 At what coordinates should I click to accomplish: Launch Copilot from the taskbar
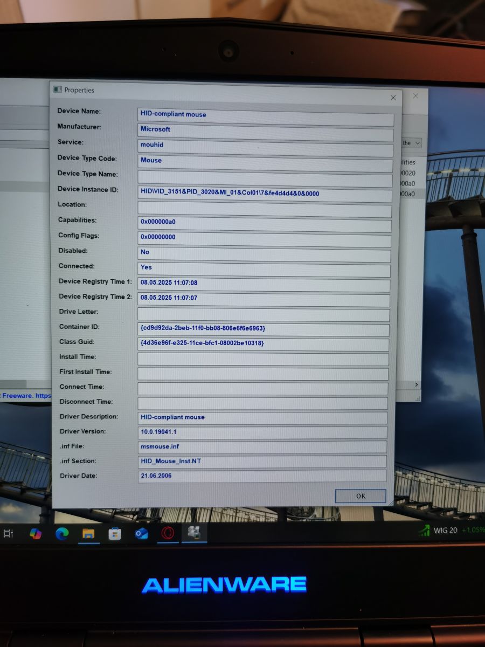point(36,533)
